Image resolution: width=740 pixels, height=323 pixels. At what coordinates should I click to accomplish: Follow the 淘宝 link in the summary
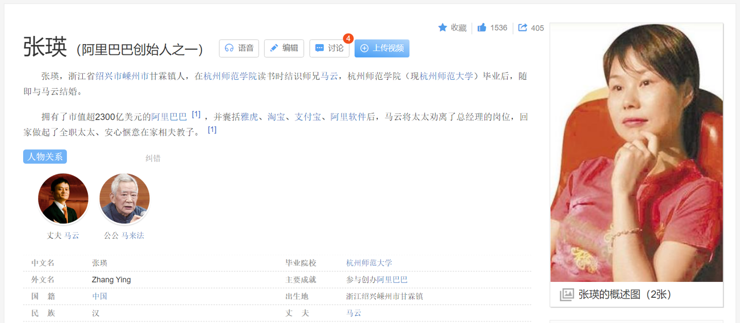coord(276,117)
